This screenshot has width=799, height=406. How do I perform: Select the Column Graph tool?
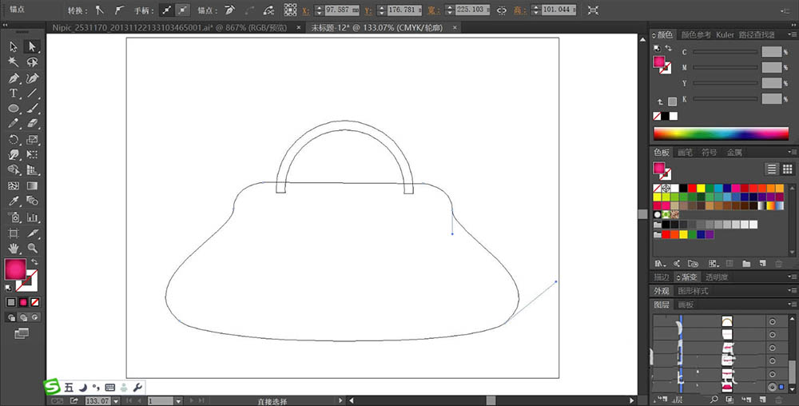(x=32, y=217)
